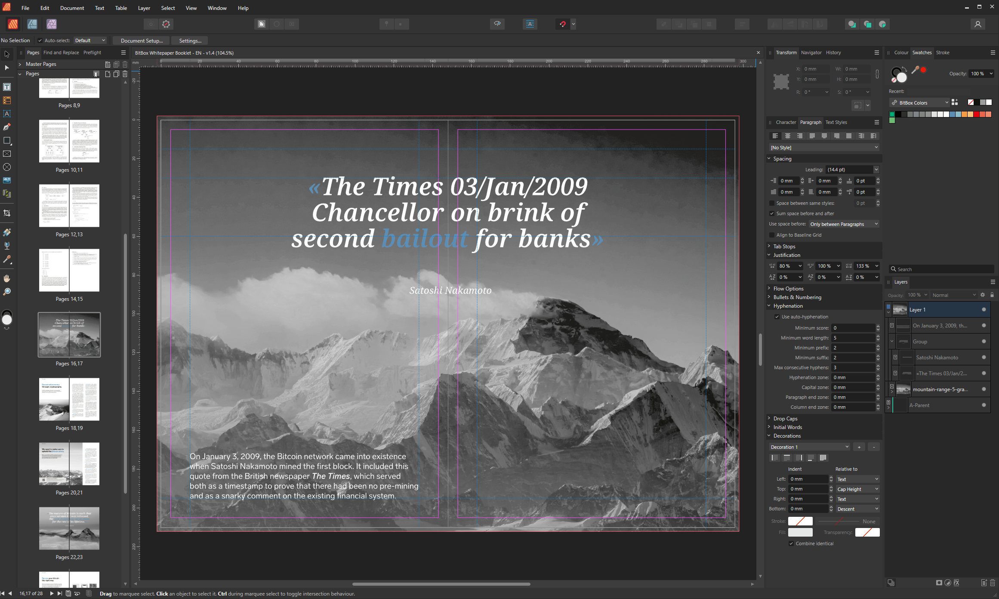
Task: Open the BitBox Colors palette dropdown
Action: click(x=920, y=103)
